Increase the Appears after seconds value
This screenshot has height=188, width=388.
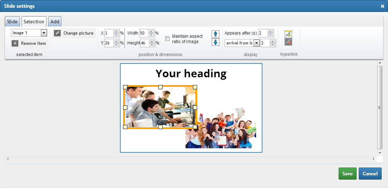click(x=271, y=32)
